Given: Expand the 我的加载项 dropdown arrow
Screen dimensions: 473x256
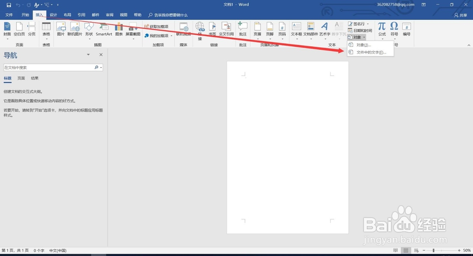Looking at the screenshot, I should click(171, 35).
